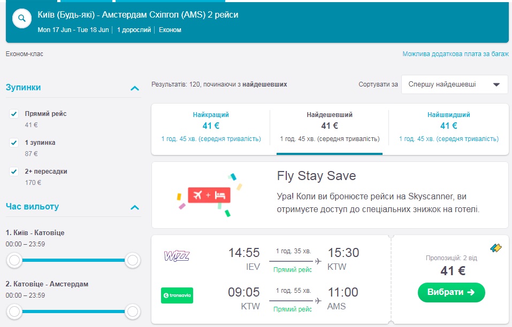Uncheck the Прямий рейс checkbox

point(14,114)
